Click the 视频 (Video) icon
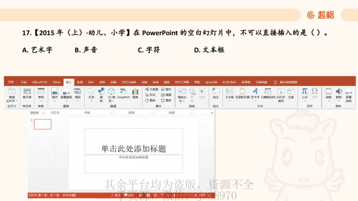This screenshot has width=358, height=201. tap(328, 92)
